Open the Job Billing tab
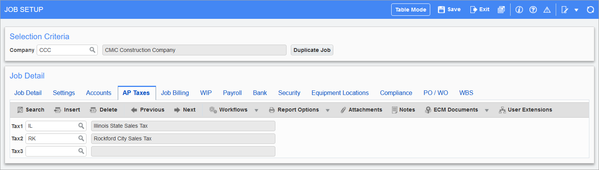599x170 pixels. click(x=175, y=93)
